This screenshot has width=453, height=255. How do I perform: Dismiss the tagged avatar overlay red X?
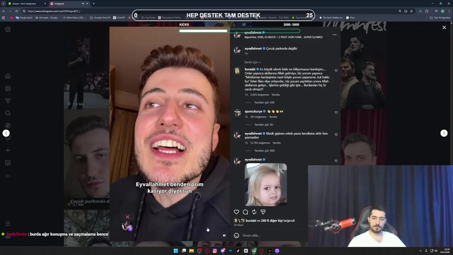pyautogui.click(x=128, y=217)
